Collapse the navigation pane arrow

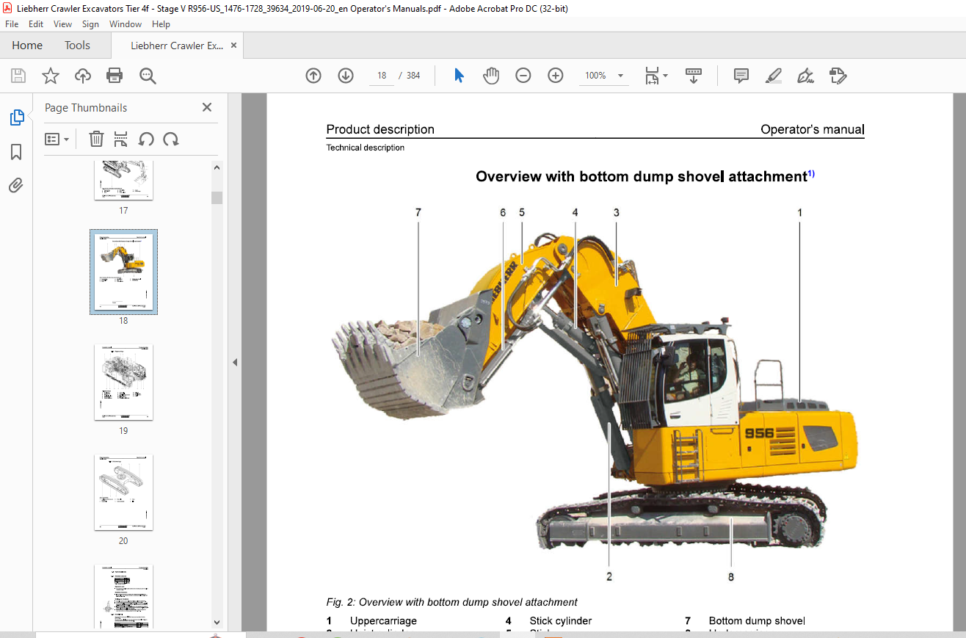coord(235,362)
